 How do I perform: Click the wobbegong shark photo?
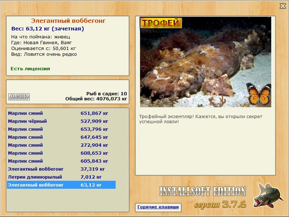coord(206,62)
